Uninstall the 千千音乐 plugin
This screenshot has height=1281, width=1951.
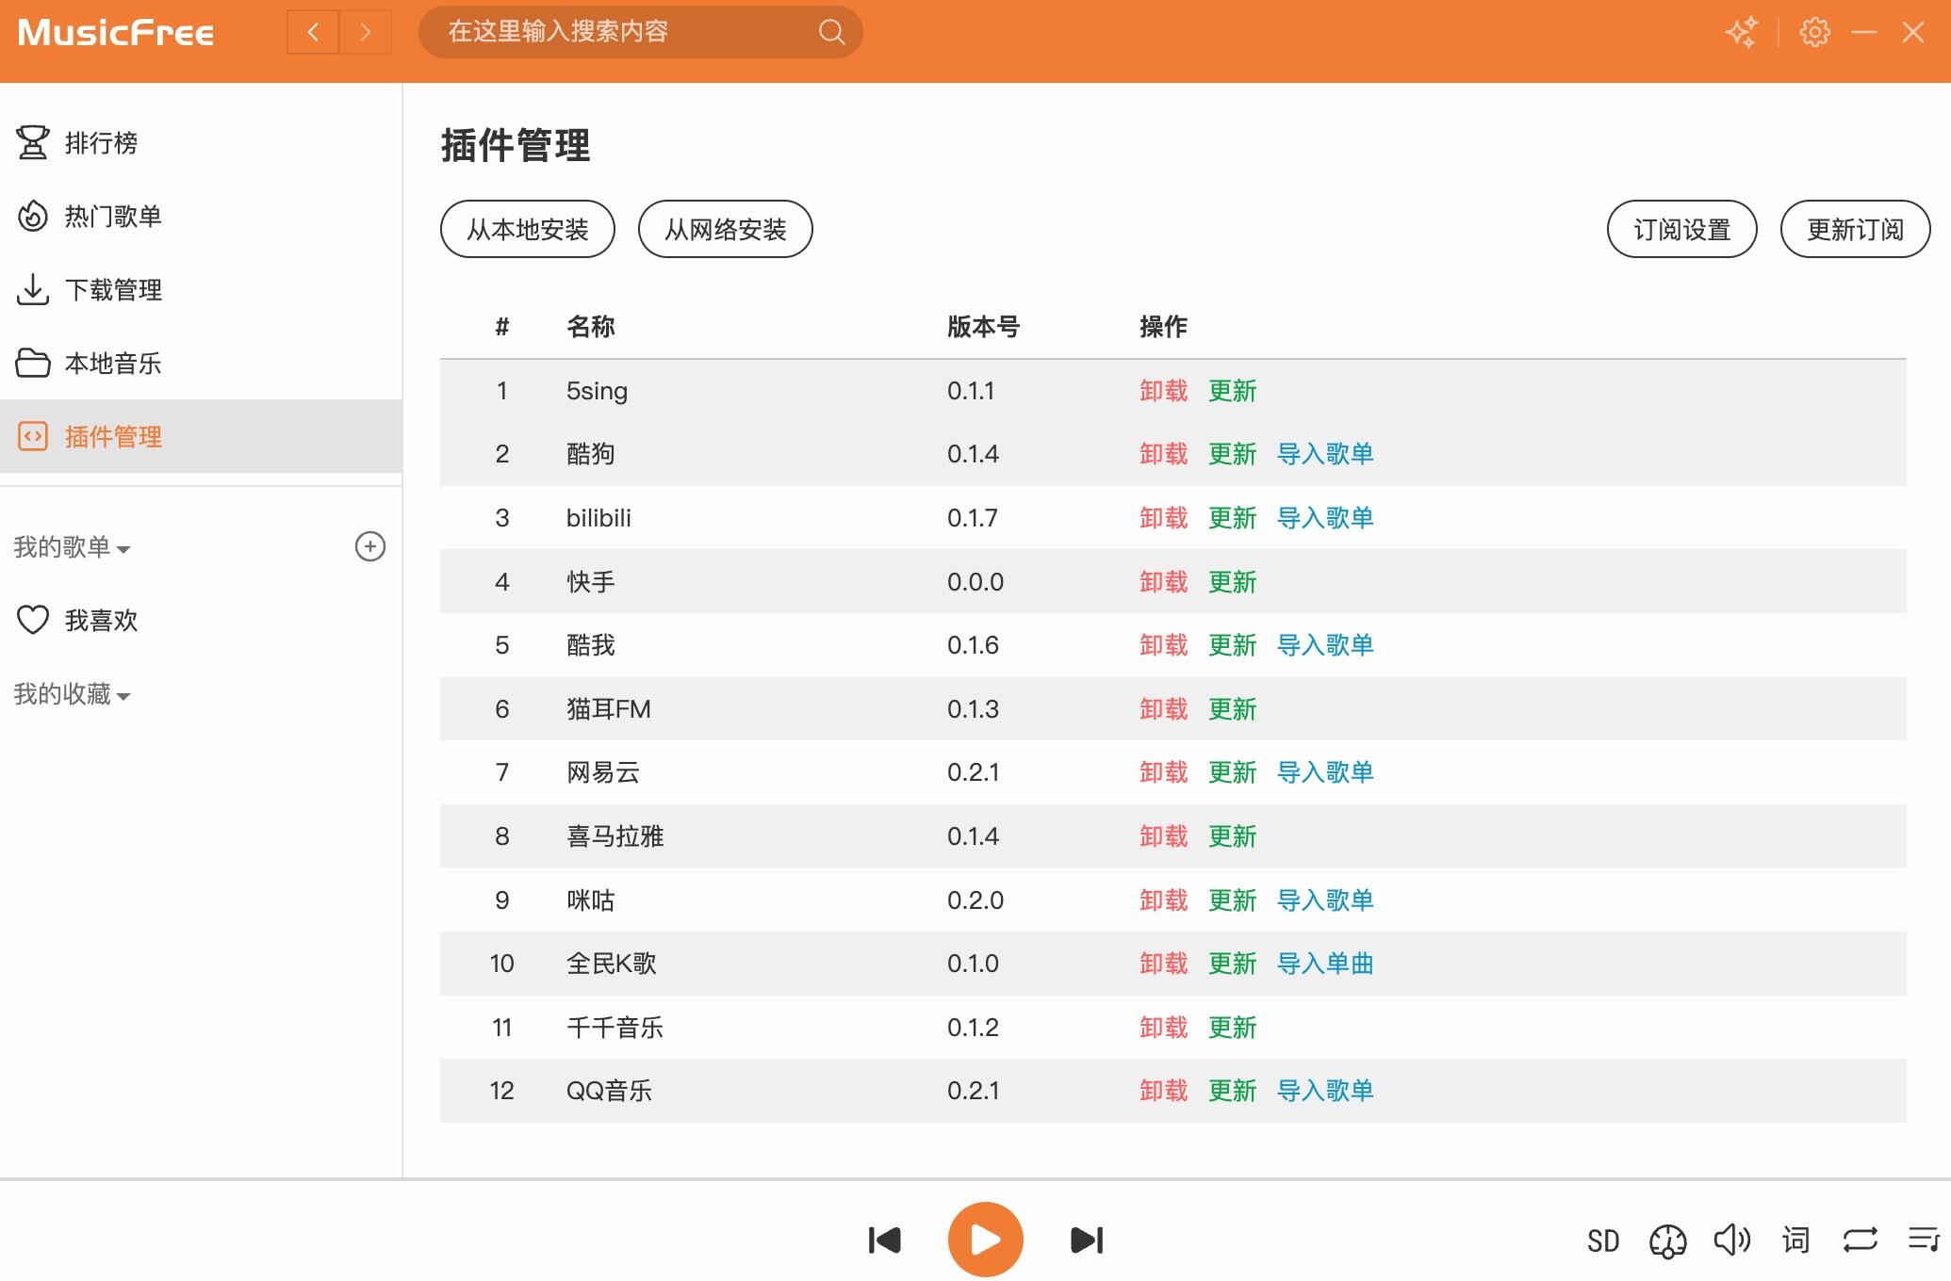(1164, 1028)
